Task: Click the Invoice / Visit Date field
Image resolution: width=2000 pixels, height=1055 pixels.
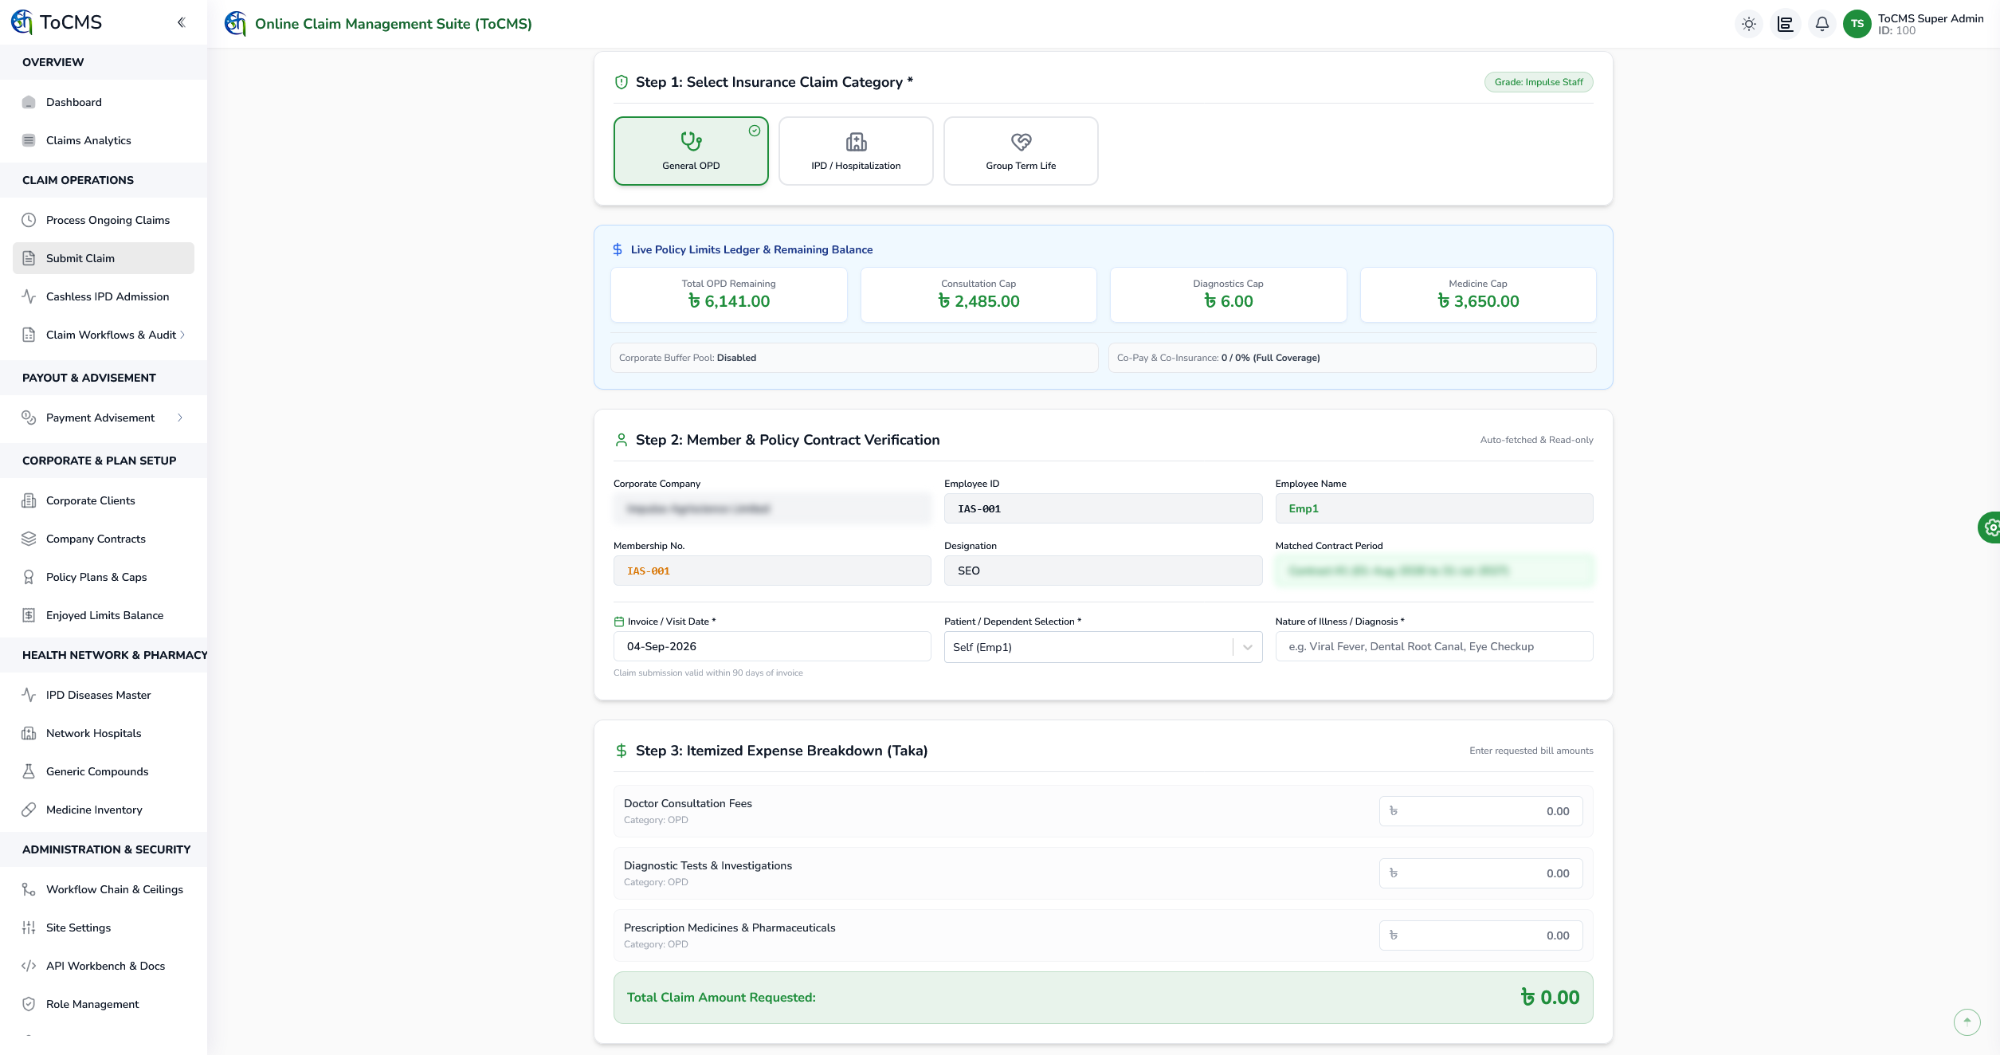Action: [x=772, y=646]
